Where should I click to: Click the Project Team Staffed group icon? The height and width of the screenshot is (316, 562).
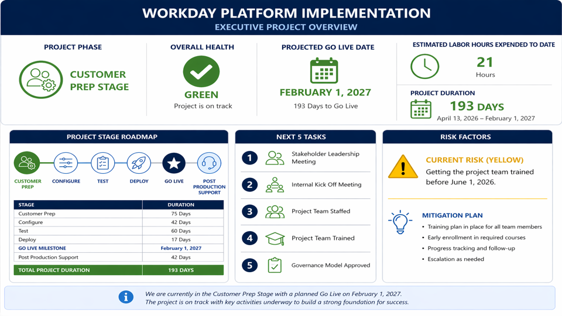pos(275,212)
